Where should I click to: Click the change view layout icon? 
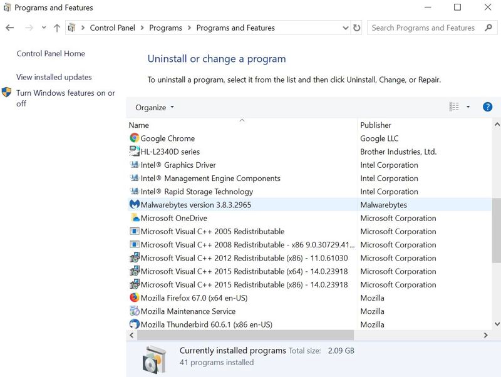tap(453, 106)
